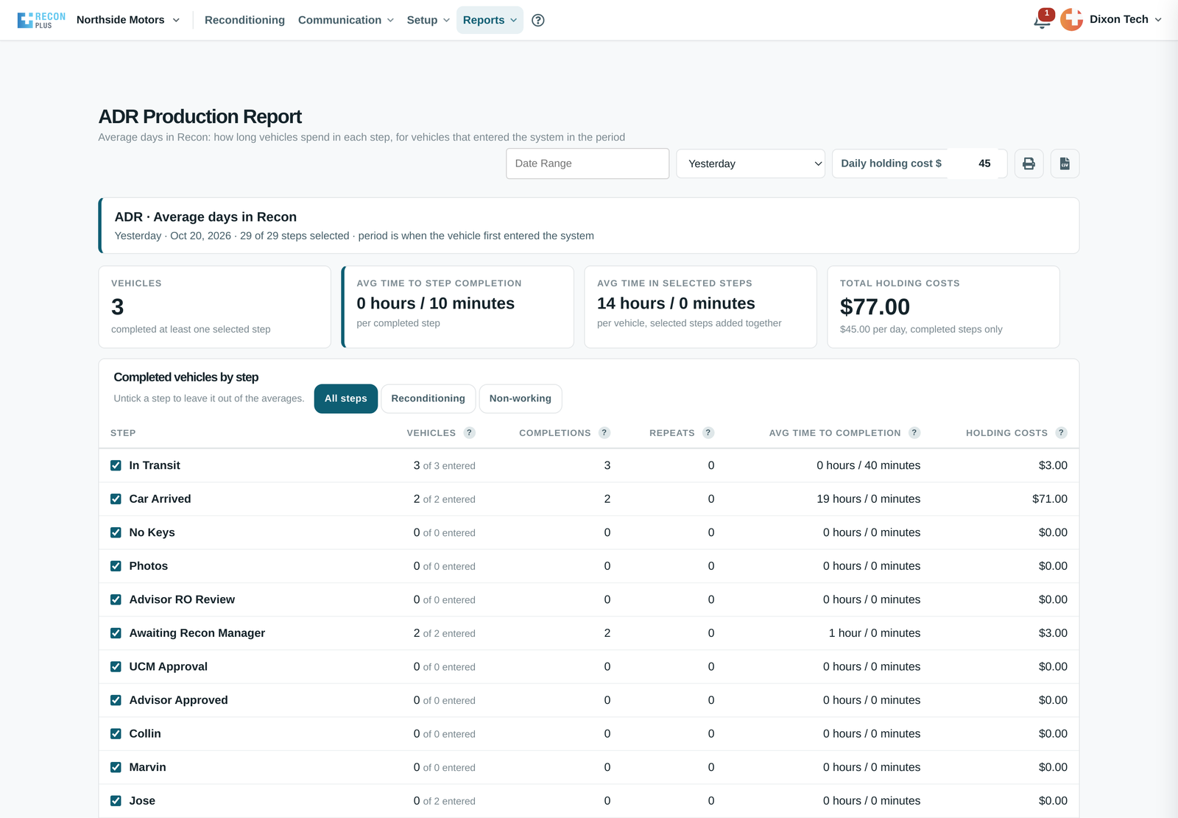This screenshot has width=1178, height=818.
Task: Toggle Advisor RO Review checkbox
Action: pos(116,599)
